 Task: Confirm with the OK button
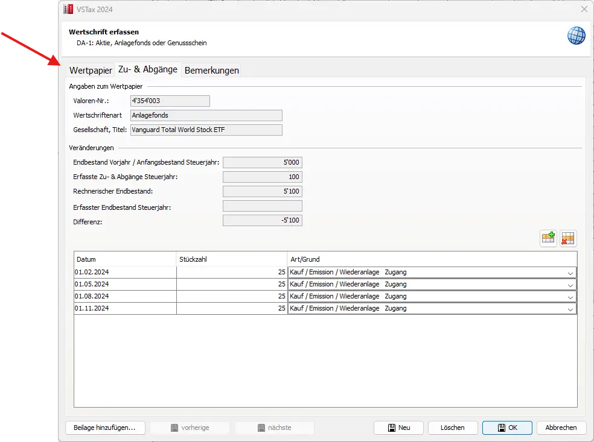[x=507, y=428]
